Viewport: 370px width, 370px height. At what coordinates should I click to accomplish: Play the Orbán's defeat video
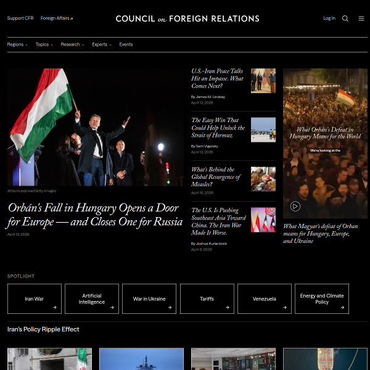pos(295,207)
